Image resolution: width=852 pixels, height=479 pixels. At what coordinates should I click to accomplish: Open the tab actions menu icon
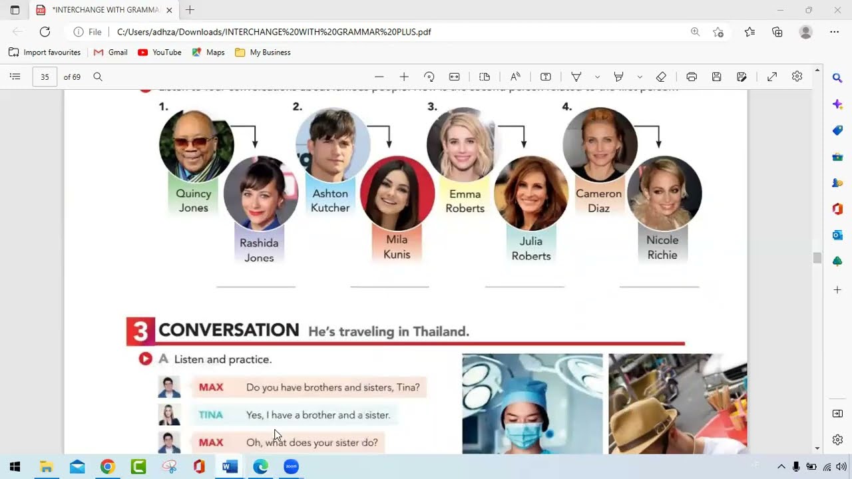[15, 10]
